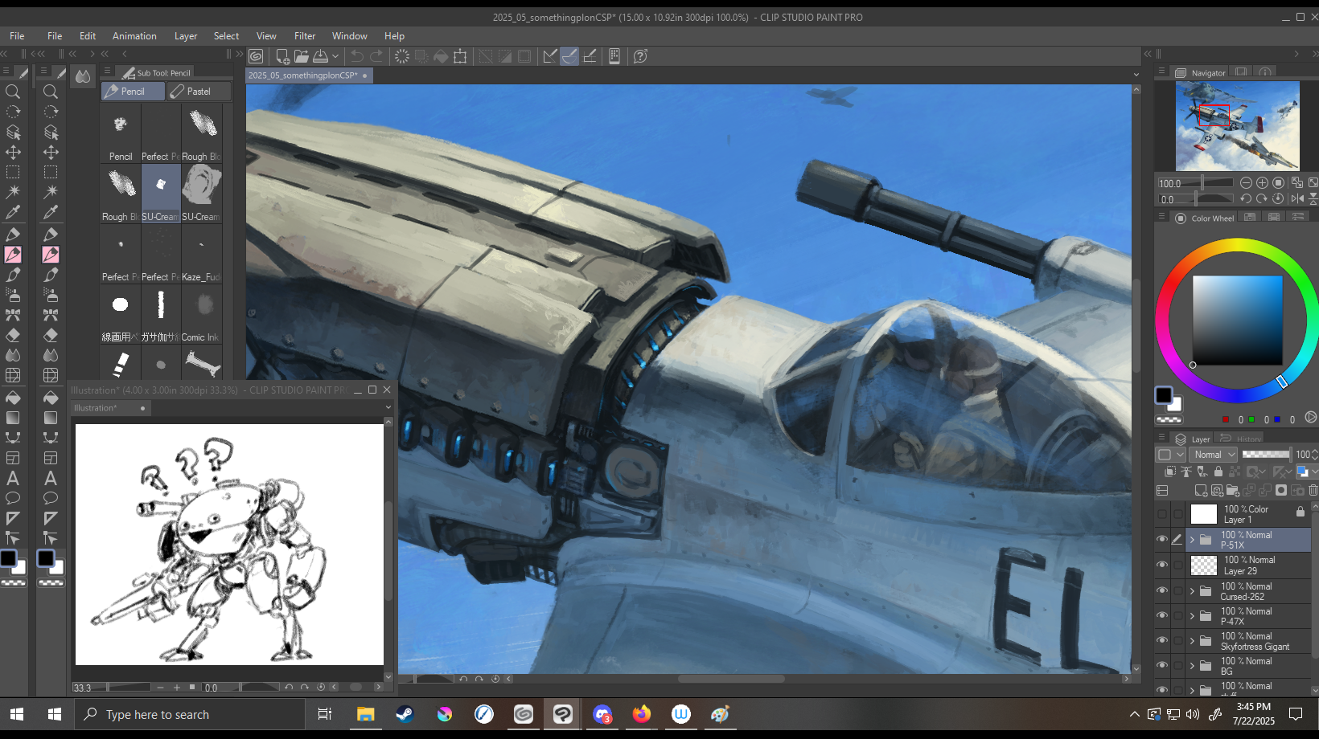Open the palette color dropdown in Layer panel
The width and height of the screenshot is (1319, 739).
tap(1170, 455)
